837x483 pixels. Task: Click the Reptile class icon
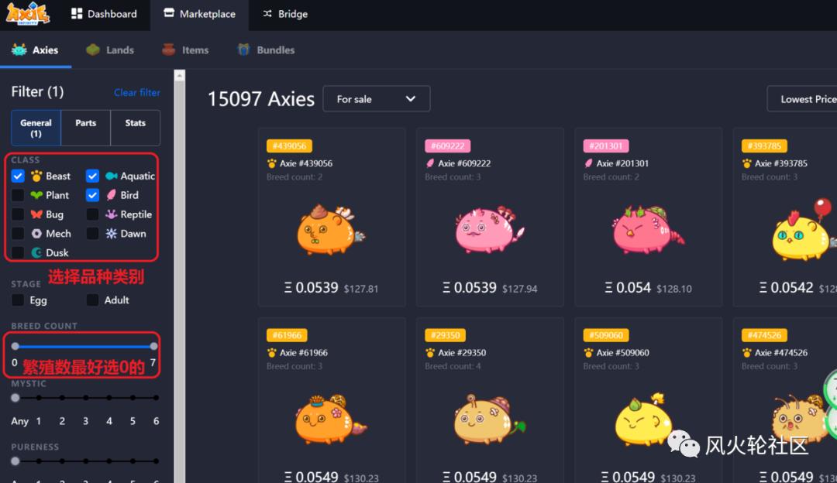coord(111,214)
